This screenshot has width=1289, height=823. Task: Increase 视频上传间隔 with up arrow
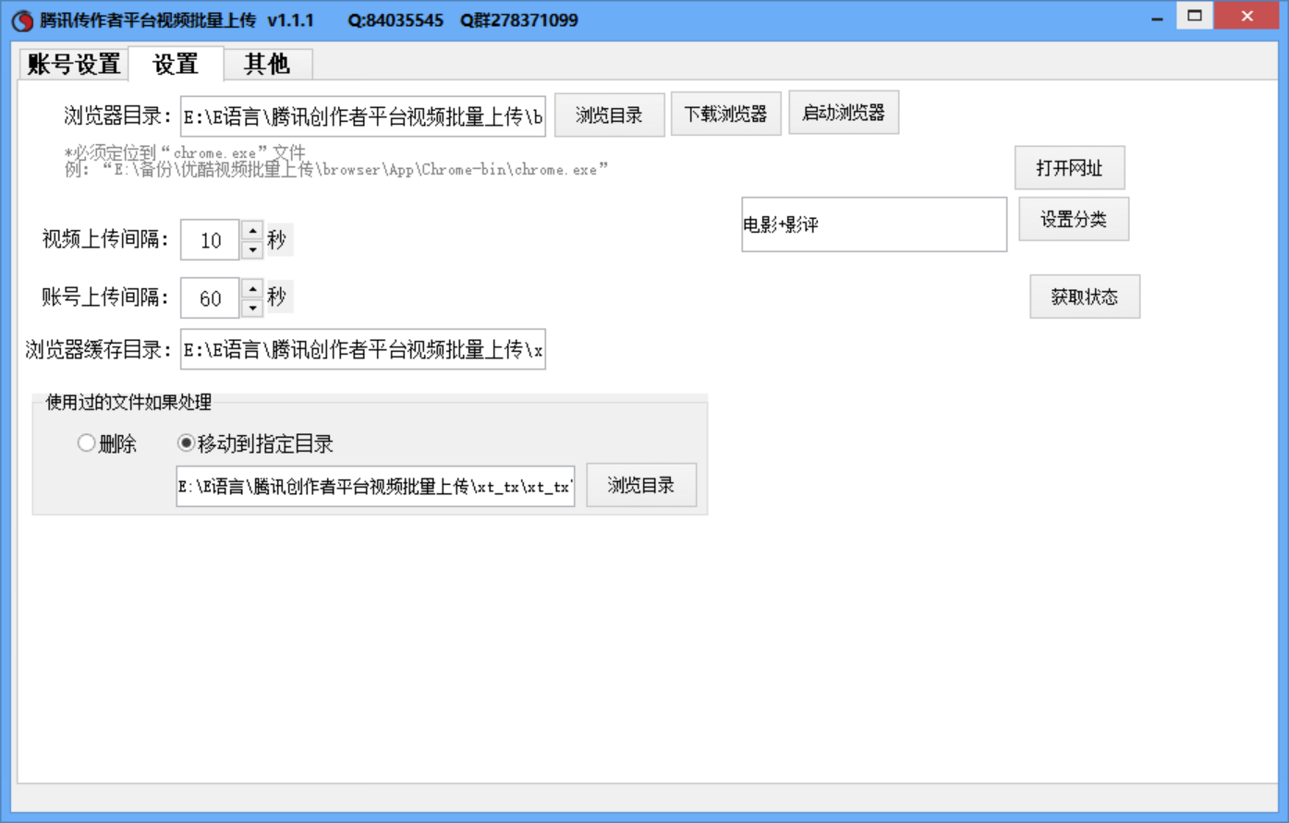tap(252, 230)
